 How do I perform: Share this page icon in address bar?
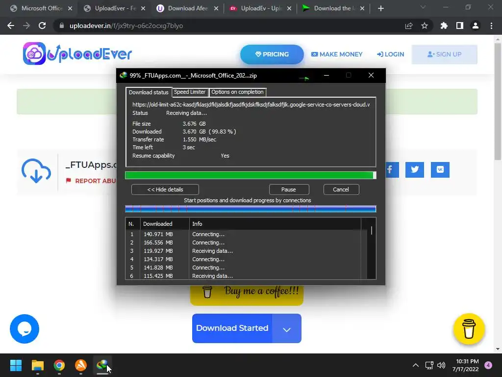click(408, 26)
